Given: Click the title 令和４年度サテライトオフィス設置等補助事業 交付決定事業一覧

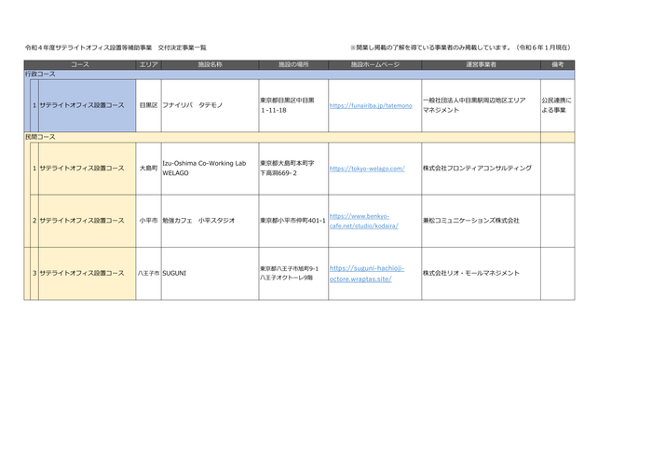Looking at the screenshot, I should pyautogui.click(x=115, y=47).
